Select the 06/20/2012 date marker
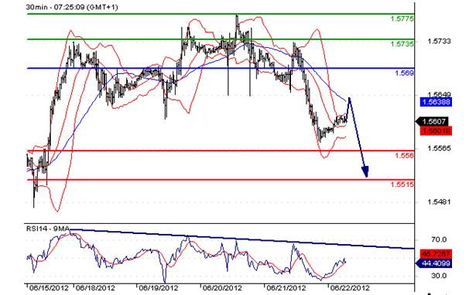This screenshot has height=295, width=476. click(222, 288)
